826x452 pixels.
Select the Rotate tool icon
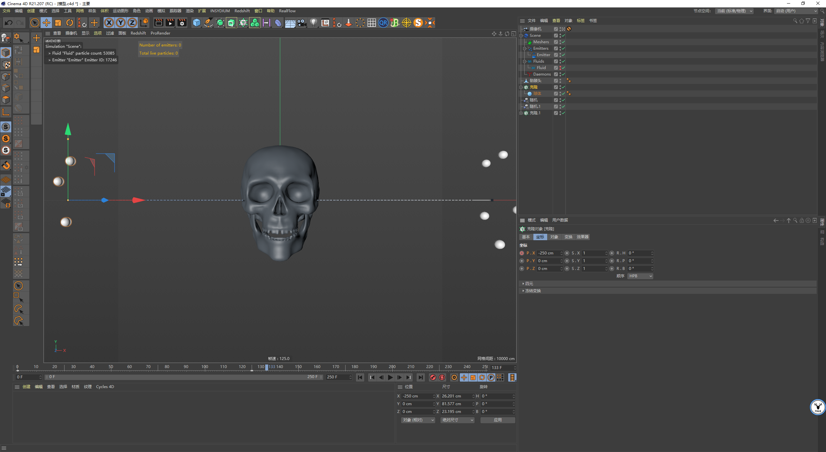coord(70,23)
